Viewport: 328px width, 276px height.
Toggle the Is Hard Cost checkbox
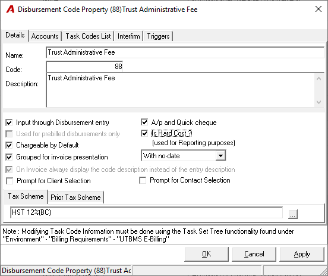pos(144,133)
